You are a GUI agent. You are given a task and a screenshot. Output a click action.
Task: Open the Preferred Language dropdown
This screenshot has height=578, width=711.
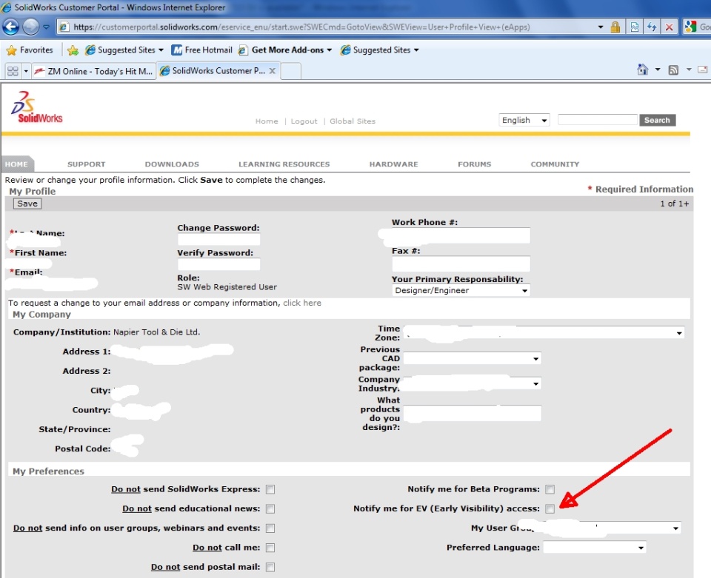tap(595, 548)
